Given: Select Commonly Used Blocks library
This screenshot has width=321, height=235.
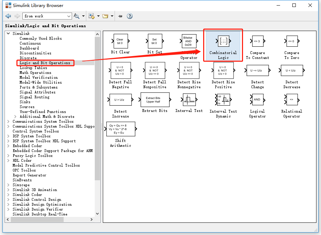Looking at the screenshot, I should point(41,38).
